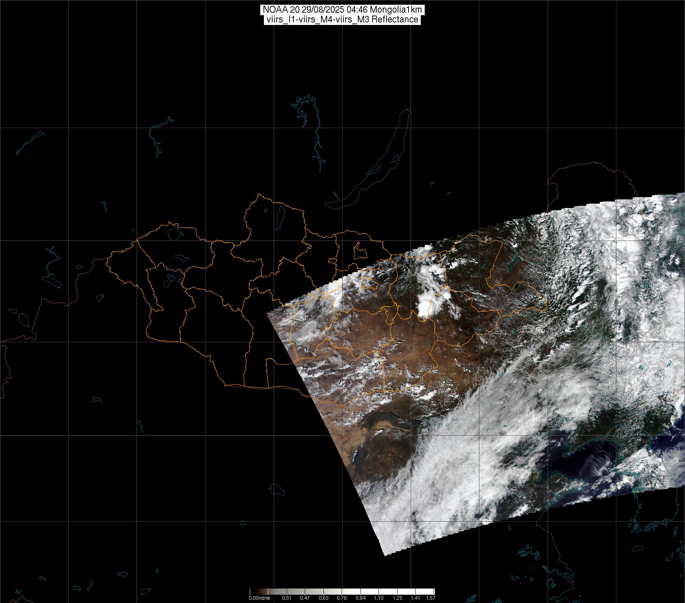Click the "0.31" colorbar tick label
The height and width of the screenshot is (603, 685).
(x=287, y=598)
